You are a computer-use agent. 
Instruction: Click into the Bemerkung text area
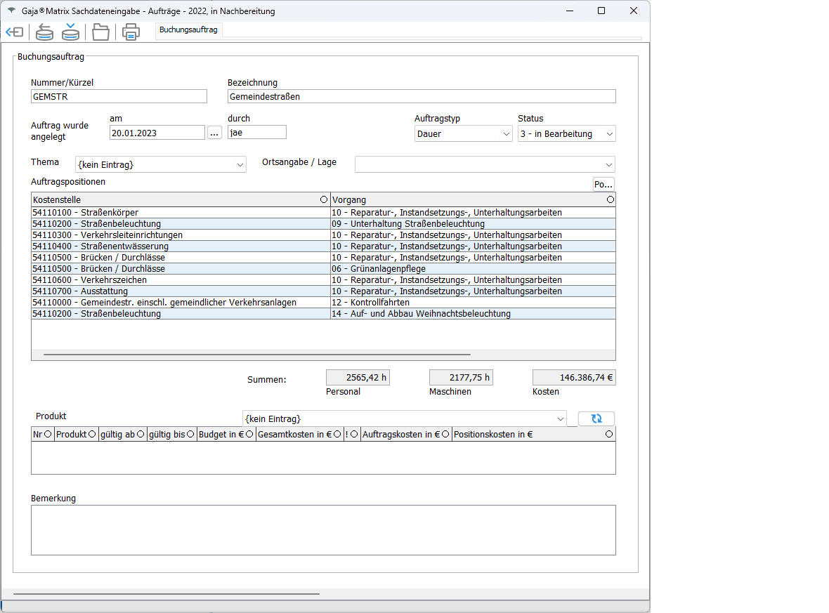click(x=323, y=530)
